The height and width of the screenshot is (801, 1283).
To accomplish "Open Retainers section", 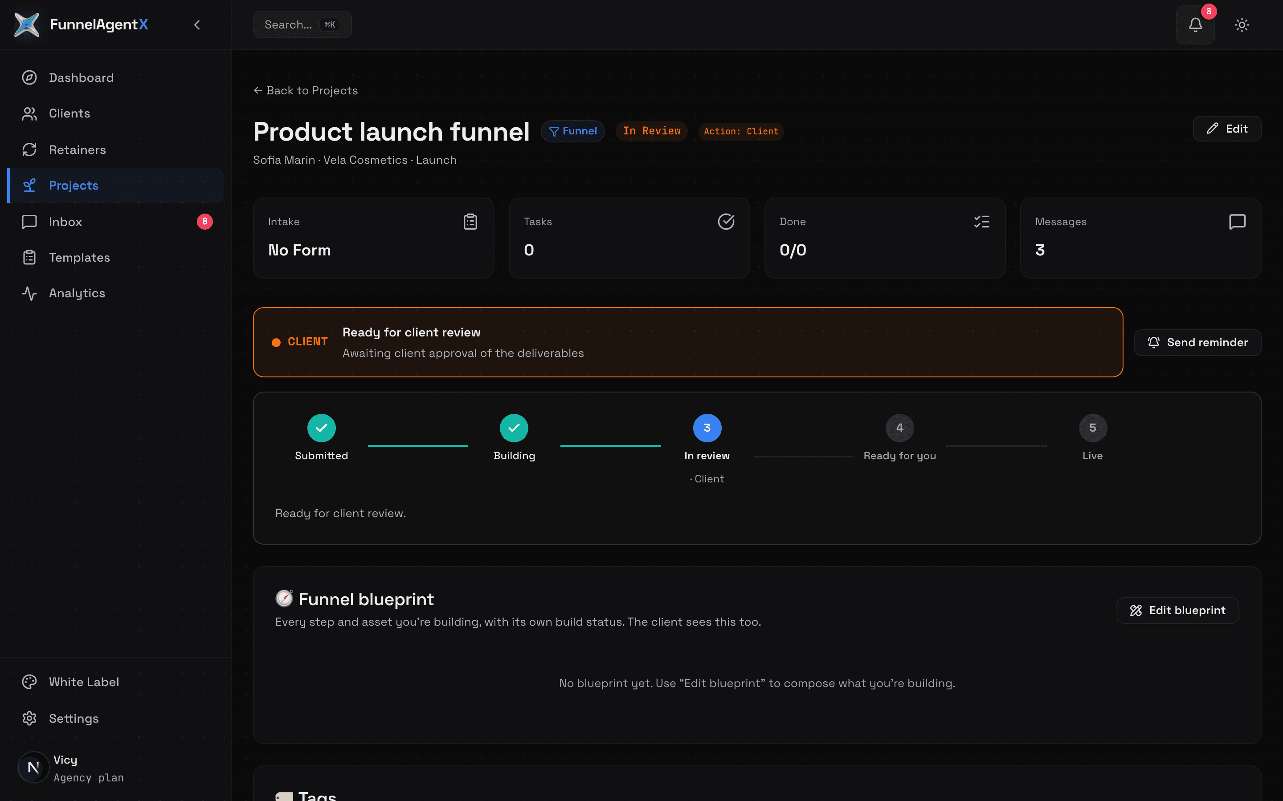I will (115, 150).
